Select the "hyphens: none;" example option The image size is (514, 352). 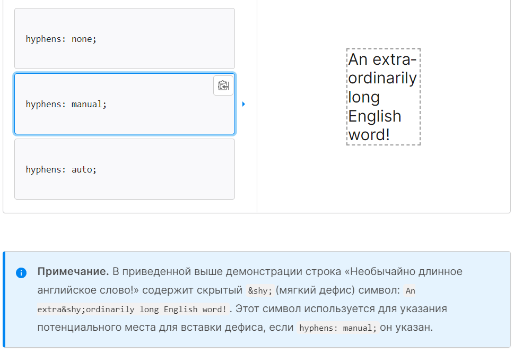point(124,39)
